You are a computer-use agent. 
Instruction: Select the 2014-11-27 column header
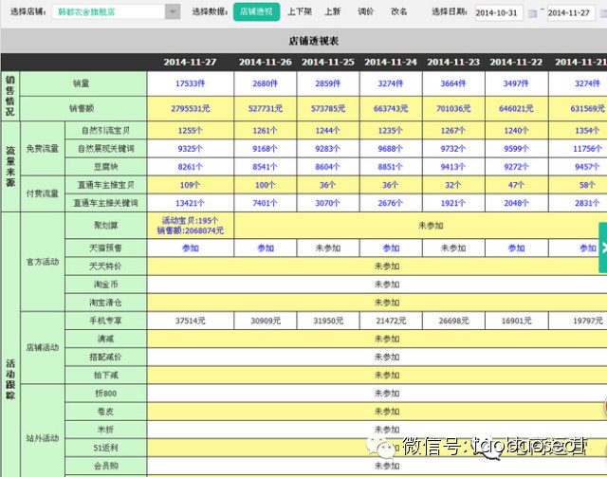pyautogui.click(x=190, y=62)
